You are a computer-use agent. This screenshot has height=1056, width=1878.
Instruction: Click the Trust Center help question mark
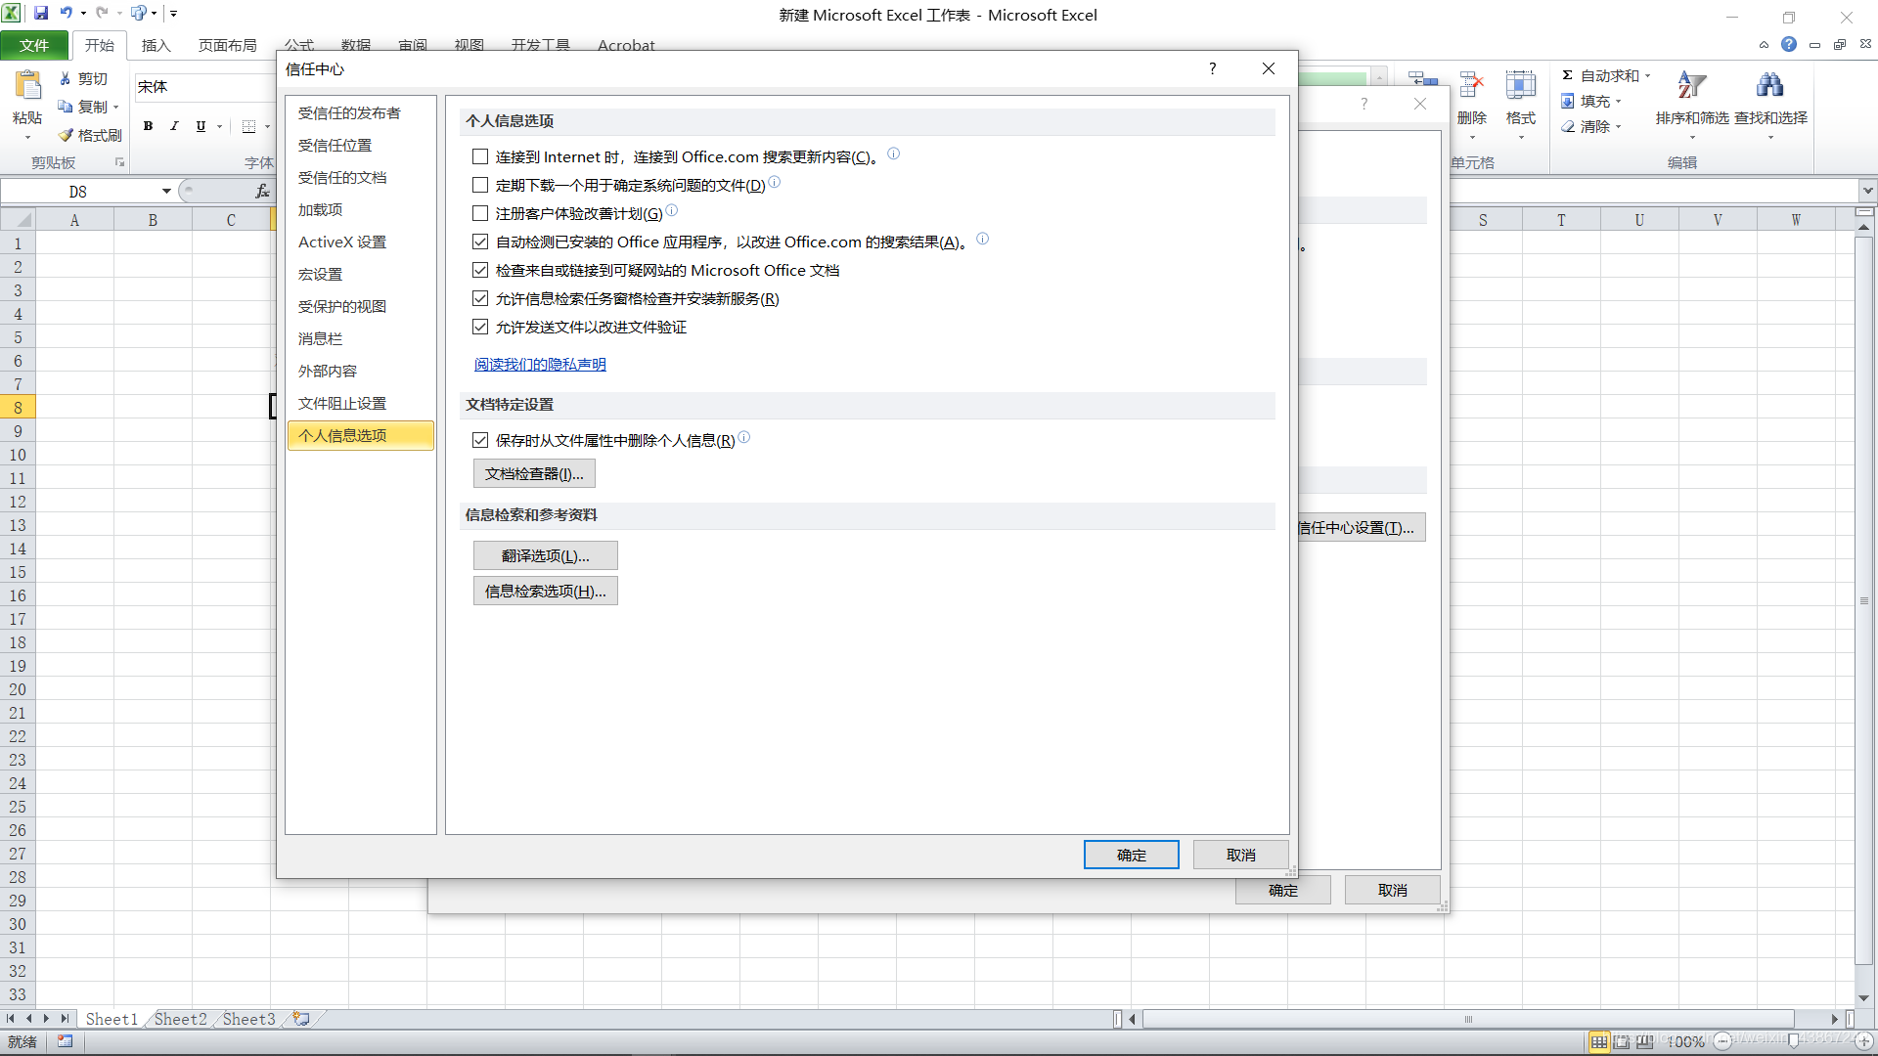point(1213,68)
